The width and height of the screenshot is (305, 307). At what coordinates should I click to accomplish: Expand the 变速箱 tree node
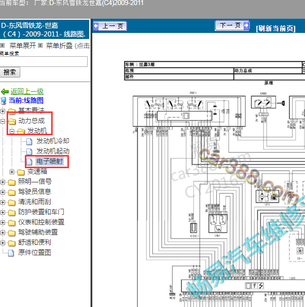click(12, 172)
